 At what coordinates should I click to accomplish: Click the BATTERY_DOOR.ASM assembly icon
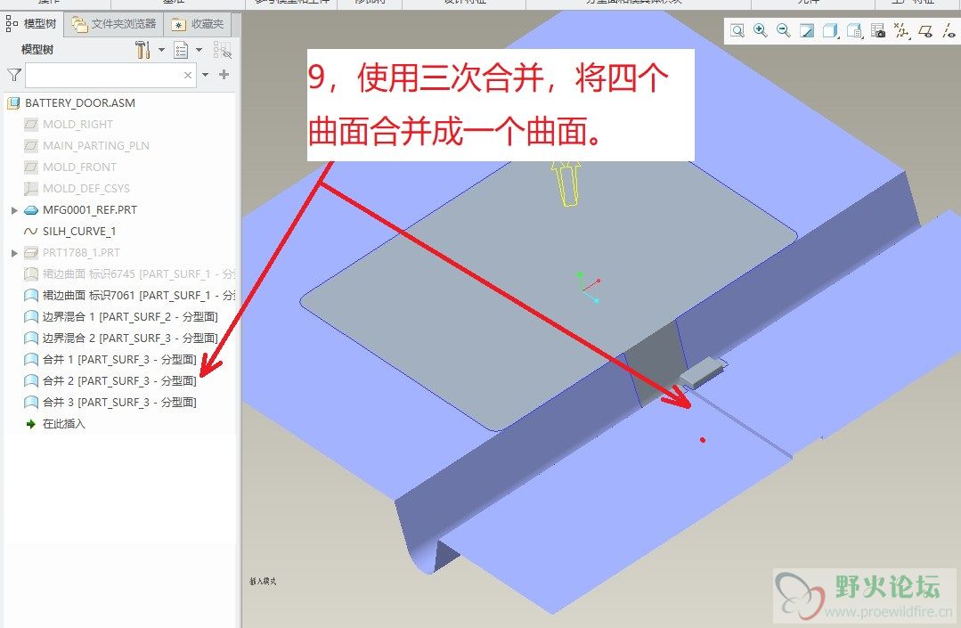(13, 103)
